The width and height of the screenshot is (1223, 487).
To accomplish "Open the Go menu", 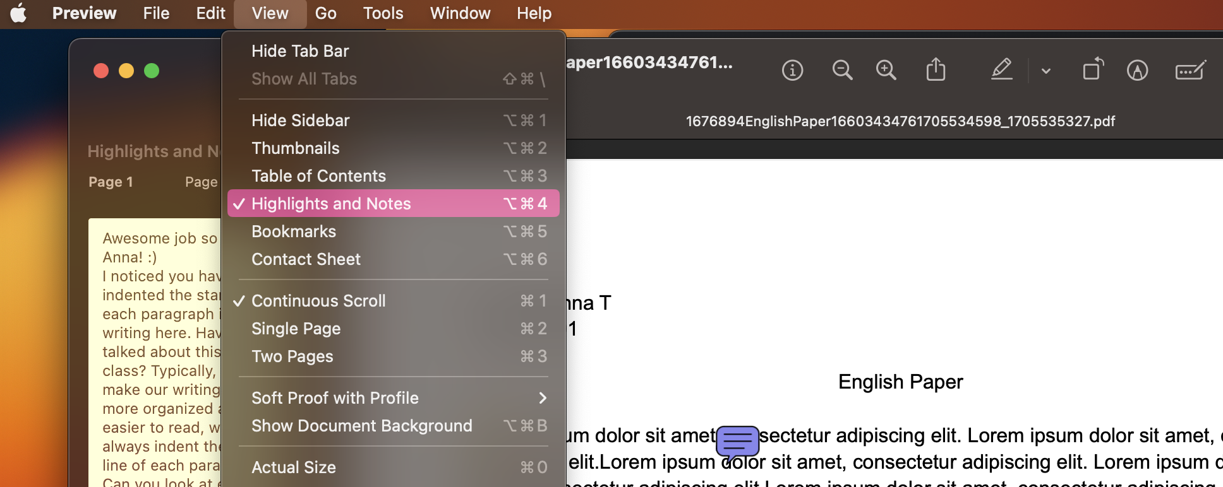I will pos(325,13).
